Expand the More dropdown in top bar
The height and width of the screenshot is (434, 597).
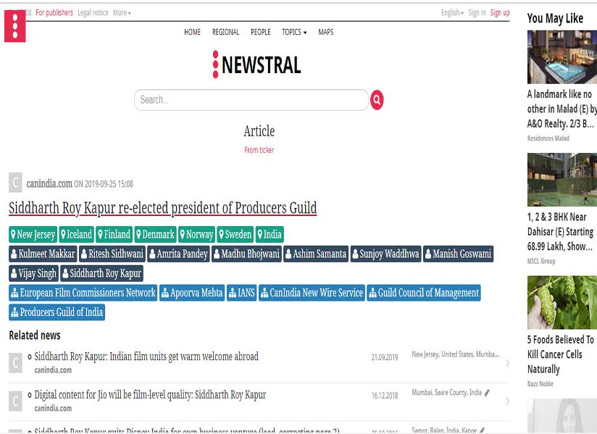[x=122, y=12]
